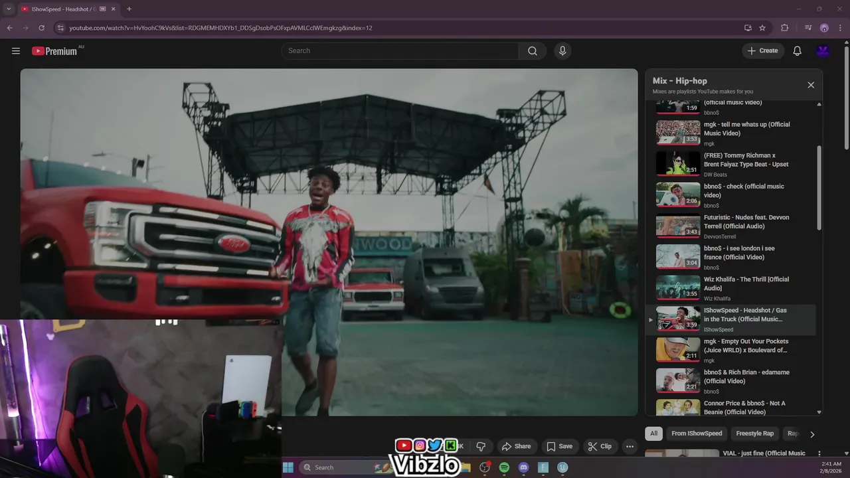Screen dimensions: 850x478
Task: Play mgk - Empty Out Your Pockets
Action: click(x=730, y=350)
